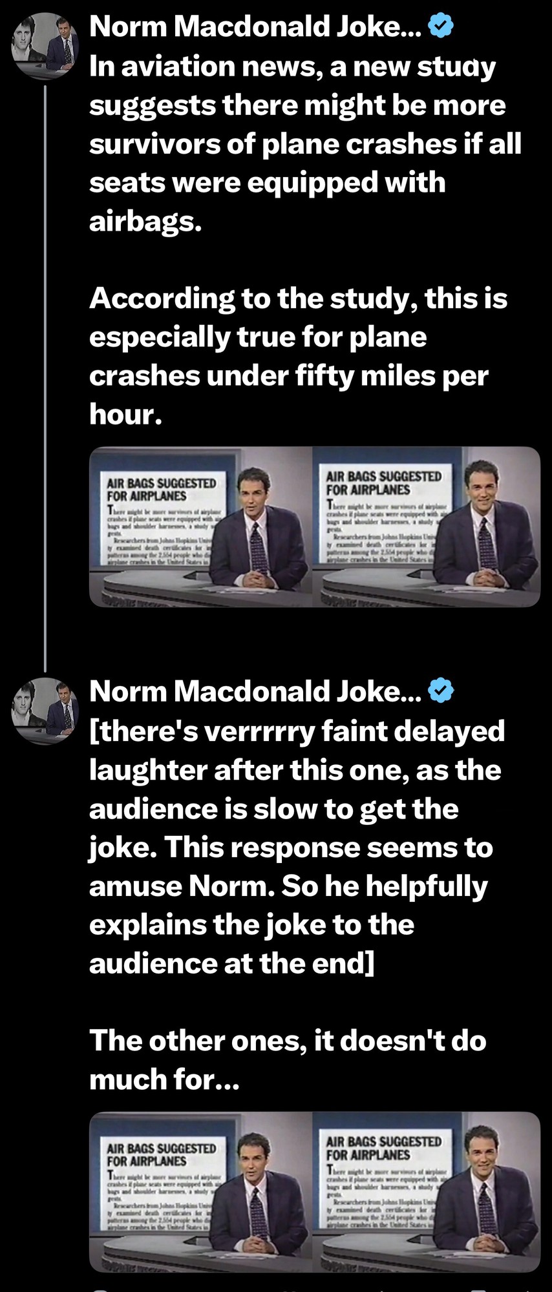552x1292 pixels.
Task: Open Norm Macdonald Joke account name on second tweet
Action: 255,691
